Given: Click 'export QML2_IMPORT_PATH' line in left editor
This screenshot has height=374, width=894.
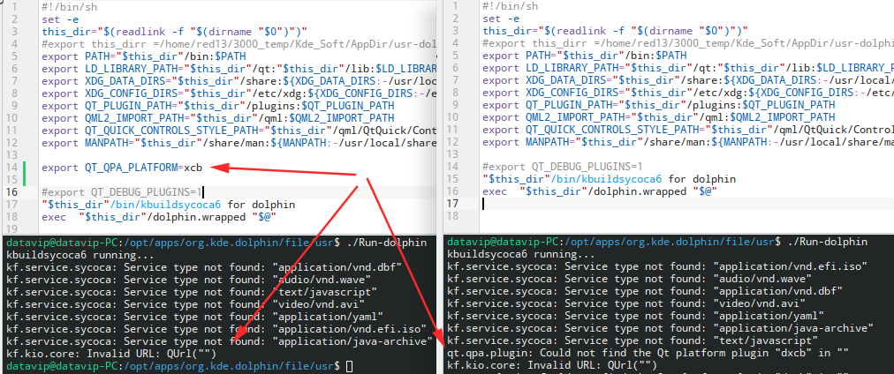Looking at the screenshot, I should pyautogui.click(x=218, y=118).
